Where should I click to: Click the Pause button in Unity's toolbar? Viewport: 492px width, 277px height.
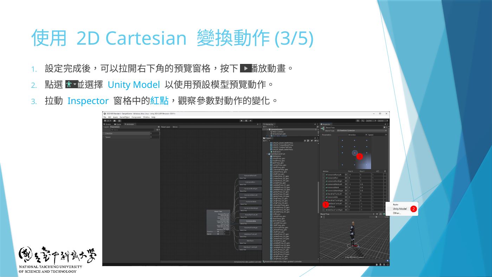246,121
